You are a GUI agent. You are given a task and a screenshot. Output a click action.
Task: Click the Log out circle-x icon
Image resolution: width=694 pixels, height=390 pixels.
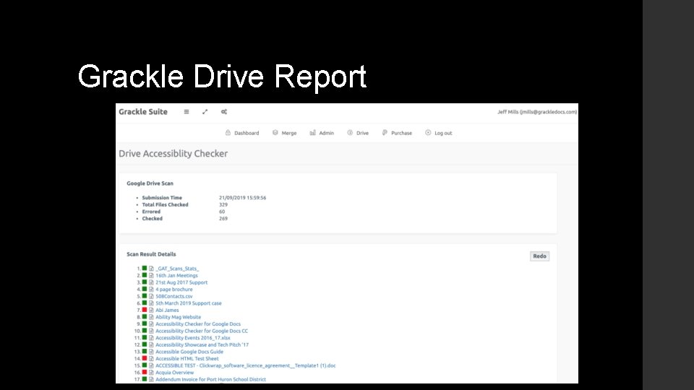(x=428, y=133)
